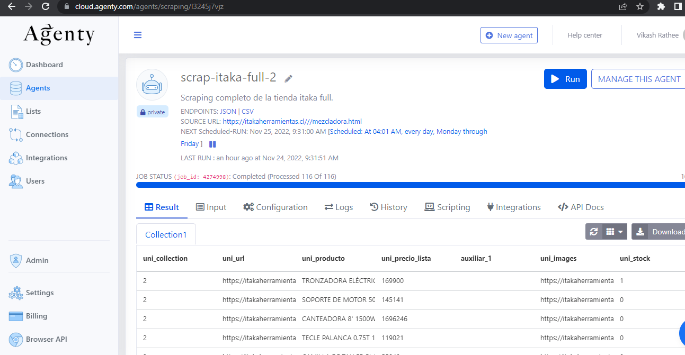Click the Settings gears icon

click(x=16, y=293)
